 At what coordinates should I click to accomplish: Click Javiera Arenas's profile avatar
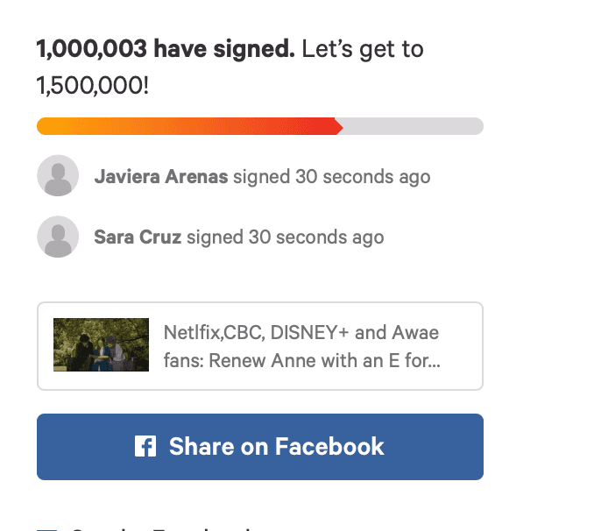58,176
